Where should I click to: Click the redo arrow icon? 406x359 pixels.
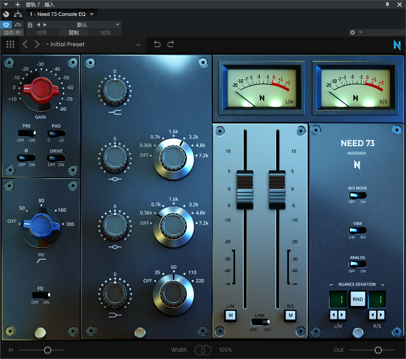[171, 44]
